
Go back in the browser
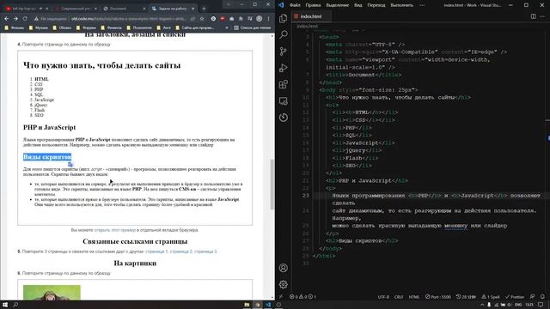(x=6, y=19)
